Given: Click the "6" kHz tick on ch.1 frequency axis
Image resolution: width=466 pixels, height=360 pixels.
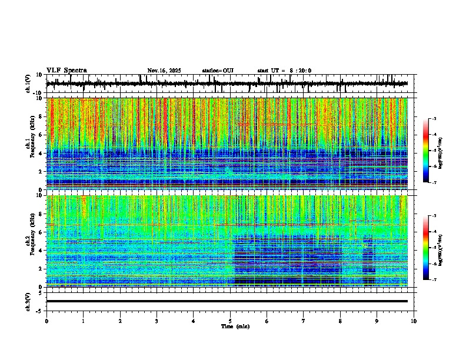Looking at the screenshot, I should pos(41,135).
